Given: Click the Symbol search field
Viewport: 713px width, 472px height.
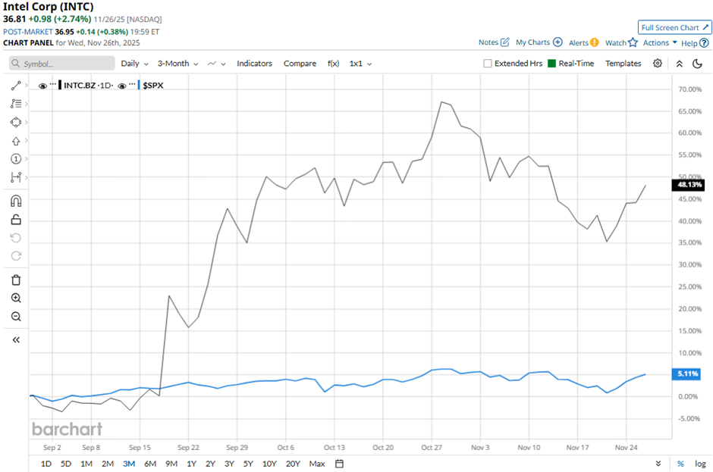Looking at the screenshot, I should (62, 64).
